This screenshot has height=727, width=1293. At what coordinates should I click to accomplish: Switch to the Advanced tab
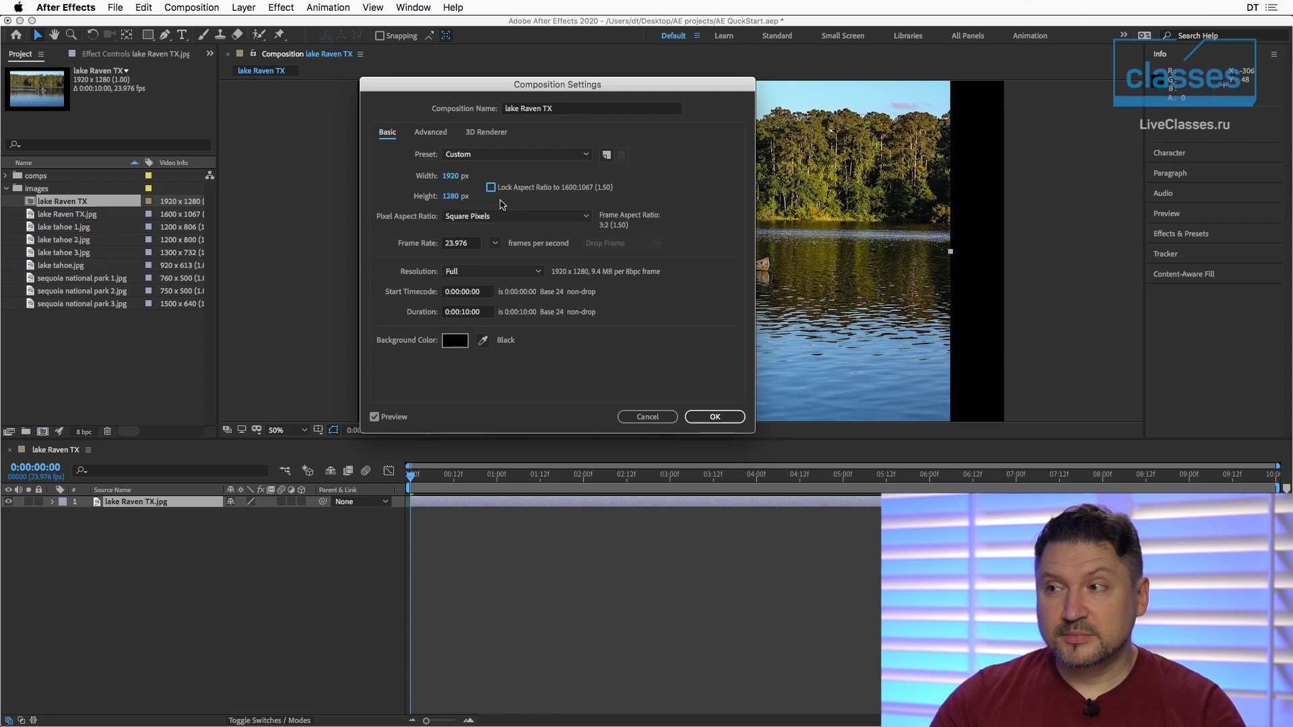click(x=430, y=132)
